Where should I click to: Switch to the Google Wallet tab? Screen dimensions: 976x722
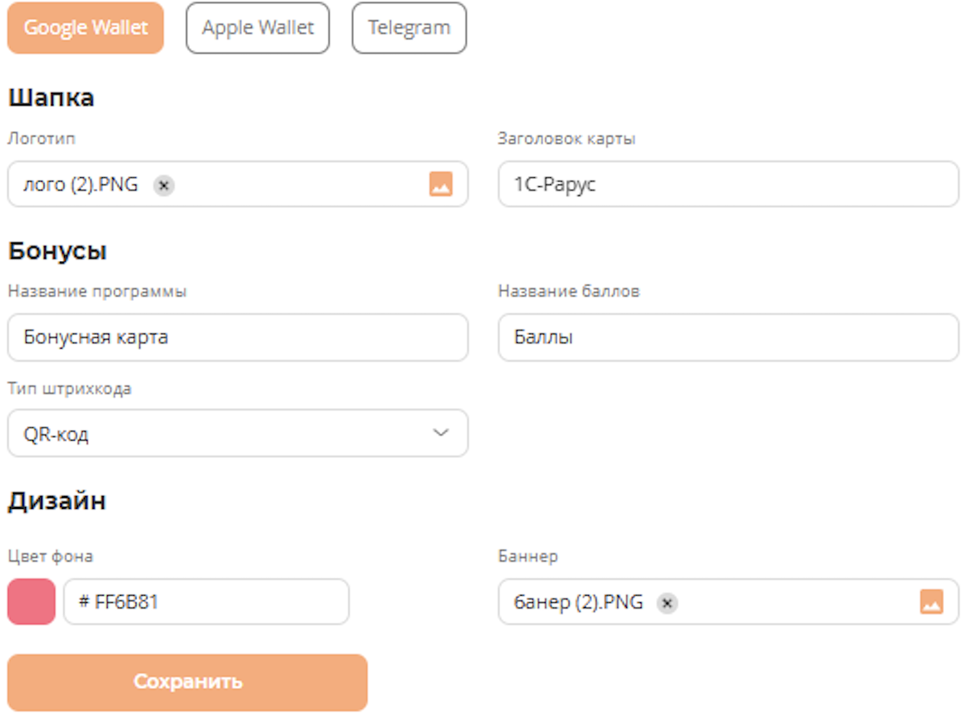[85, 28]
